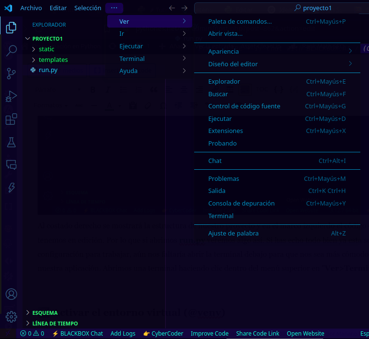Click BLACKBOX Chat in status bar
The height and width of the screenshot is (339, 369).
pyautogui.click(x=77, y=334)
